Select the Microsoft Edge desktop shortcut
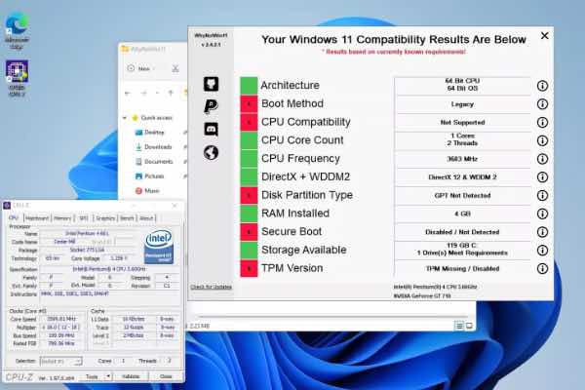This screenshot has width=585, height=390. coord(17,30)
